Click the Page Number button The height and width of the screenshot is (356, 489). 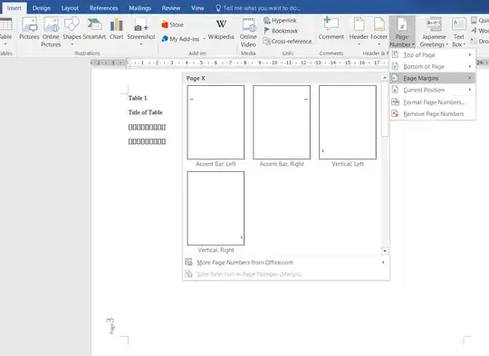click(402, 33)
